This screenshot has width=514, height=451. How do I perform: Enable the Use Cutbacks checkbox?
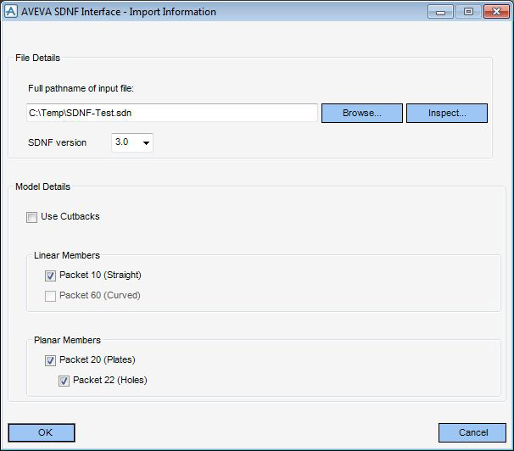pyautogui.click(x=31, y=217)
